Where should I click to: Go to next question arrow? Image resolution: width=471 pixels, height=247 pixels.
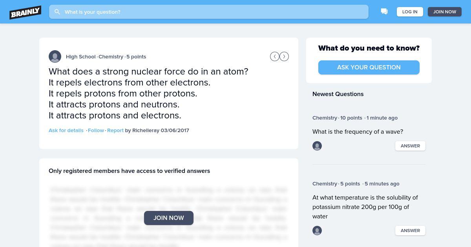(x=284, y=56)
